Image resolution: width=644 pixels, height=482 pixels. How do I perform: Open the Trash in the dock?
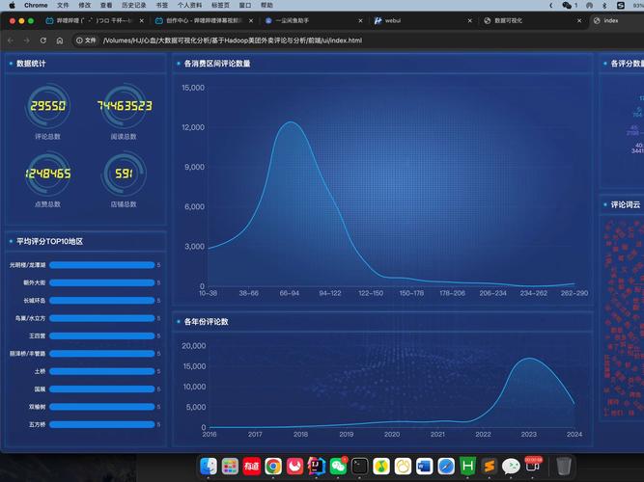[x=564, y=466]
